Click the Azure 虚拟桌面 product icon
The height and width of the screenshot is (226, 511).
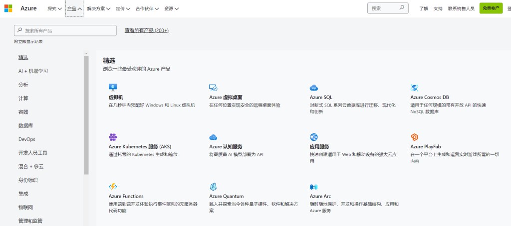[213, 88]
